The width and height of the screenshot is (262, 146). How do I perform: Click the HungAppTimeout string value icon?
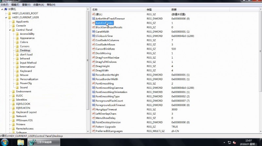pyautogui.click(x=94, y=109)
